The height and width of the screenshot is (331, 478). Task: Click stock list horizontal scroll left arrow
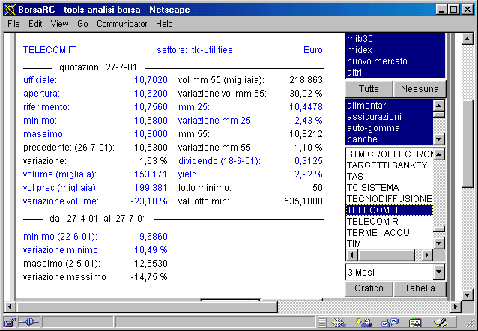[352, 255]
